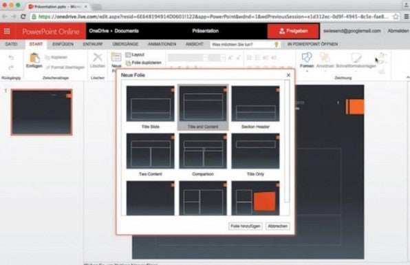The width and height of the screenshot is (410, 265).
Task: Click the Löschen delete X icon
Action: tap(98, 58)
